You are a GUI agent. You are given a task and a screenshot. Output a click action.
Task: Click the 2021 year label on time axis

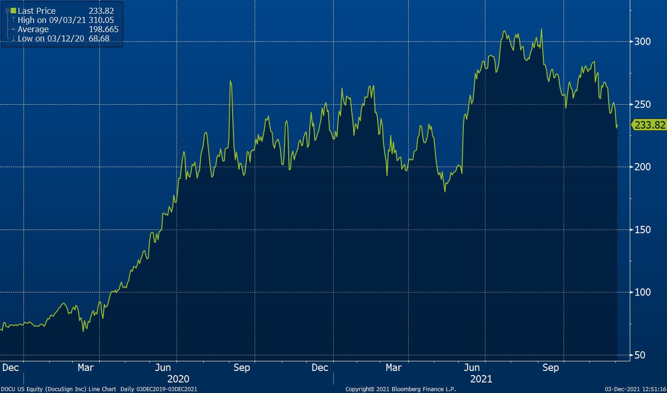pos(481,379)
